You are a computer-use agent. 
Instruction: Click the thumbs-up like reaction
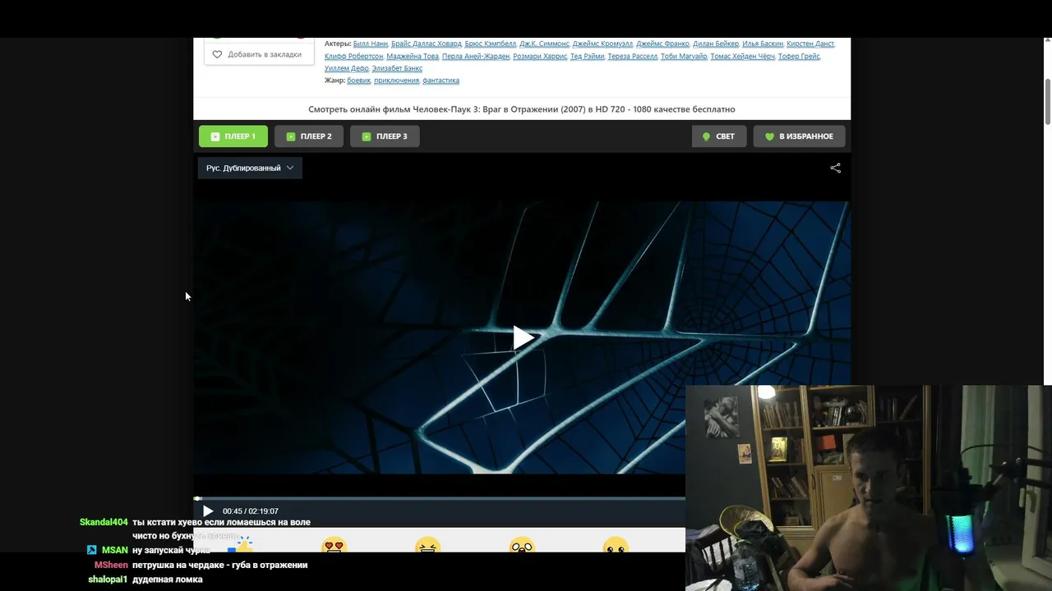240,544
